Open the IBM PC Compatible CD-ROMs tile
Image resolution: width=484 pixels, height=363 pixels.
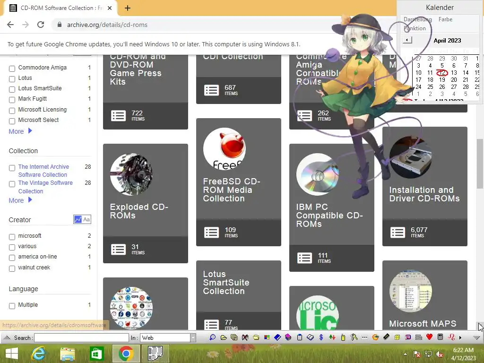[x=332, y=208]
